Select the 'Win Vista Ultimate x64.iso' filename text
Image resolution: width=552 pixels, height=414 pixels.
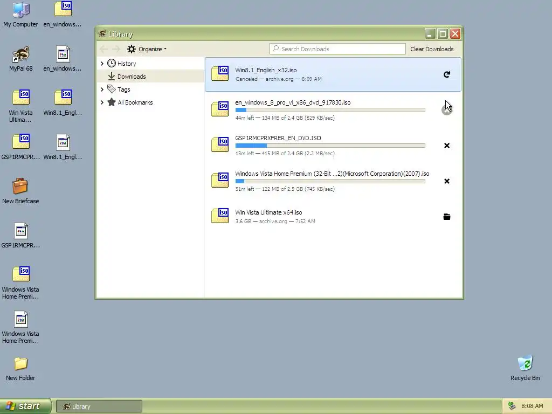coord(268,212)
